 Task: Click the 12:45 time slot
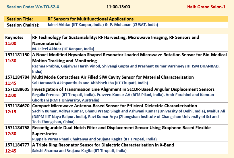pos(11,151)
